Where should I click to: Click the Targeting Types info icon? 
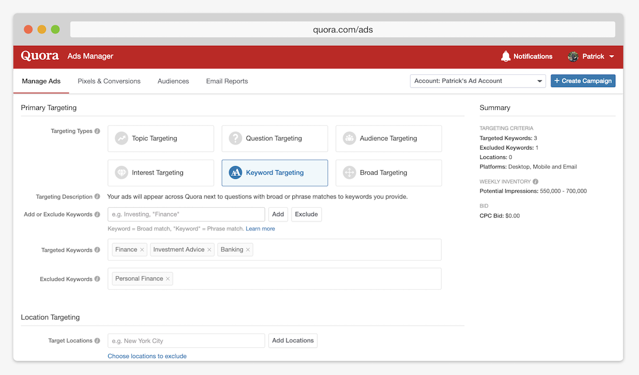[x=98, y=131]
